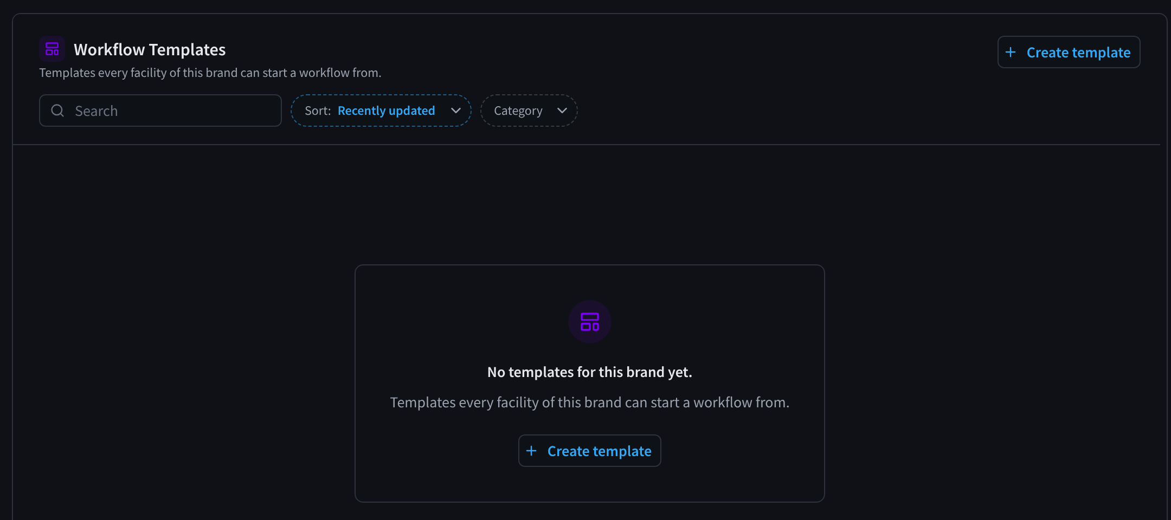Click 'No templates for this brand yet.' text
1171x520 pixels.
[590, 372]
